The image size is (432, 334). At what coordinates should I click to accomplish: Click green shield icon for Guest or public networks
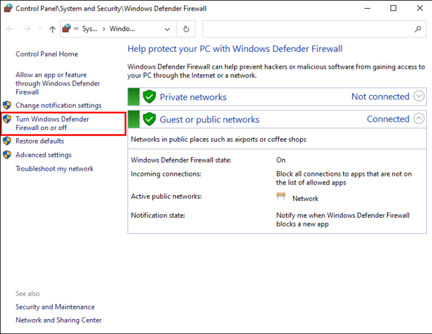(x=150, y=119)
